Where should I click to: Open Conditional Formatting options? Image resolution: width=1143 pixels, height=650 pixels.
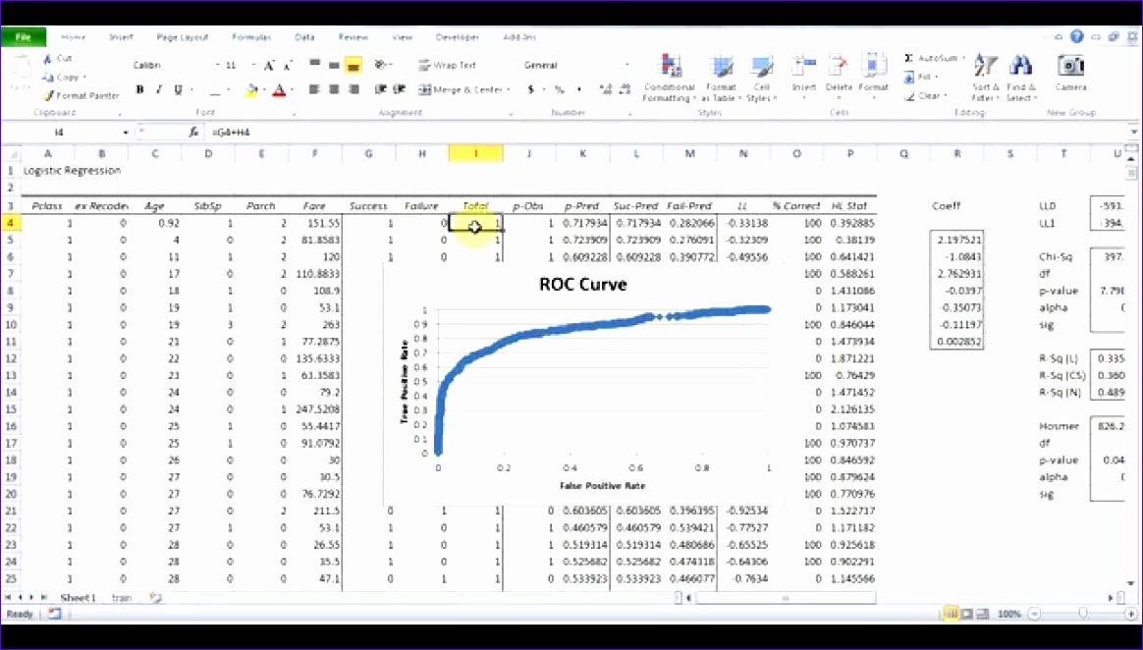tap(669, 77)
